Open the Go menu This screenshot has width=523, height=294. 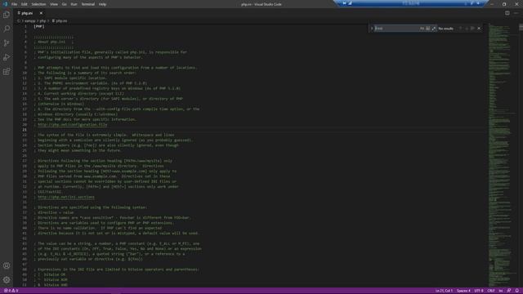64,4
